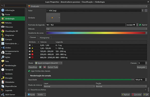Open the Máscaras icon

click(3, 27)
